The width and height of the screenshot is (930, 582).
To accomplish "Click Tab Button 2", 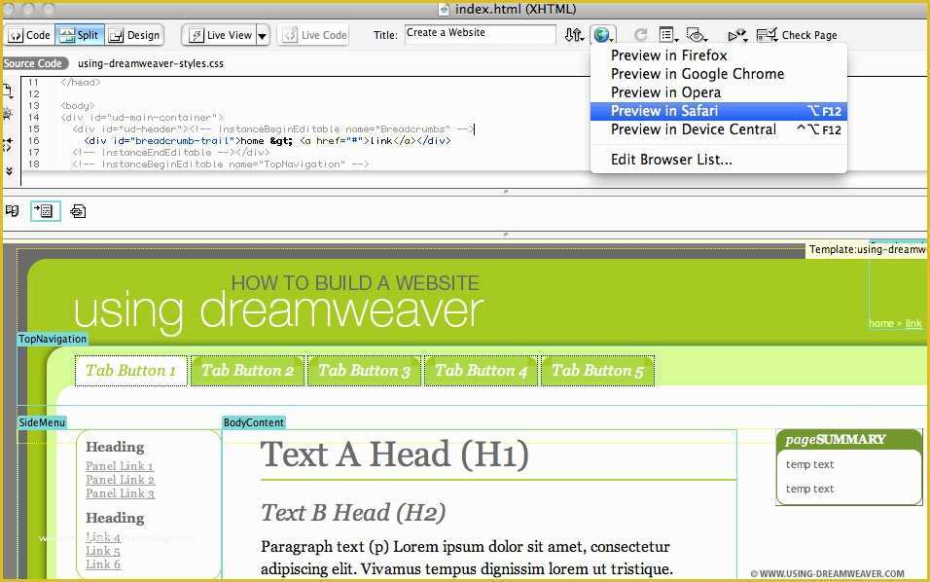I will coord(247,370).
